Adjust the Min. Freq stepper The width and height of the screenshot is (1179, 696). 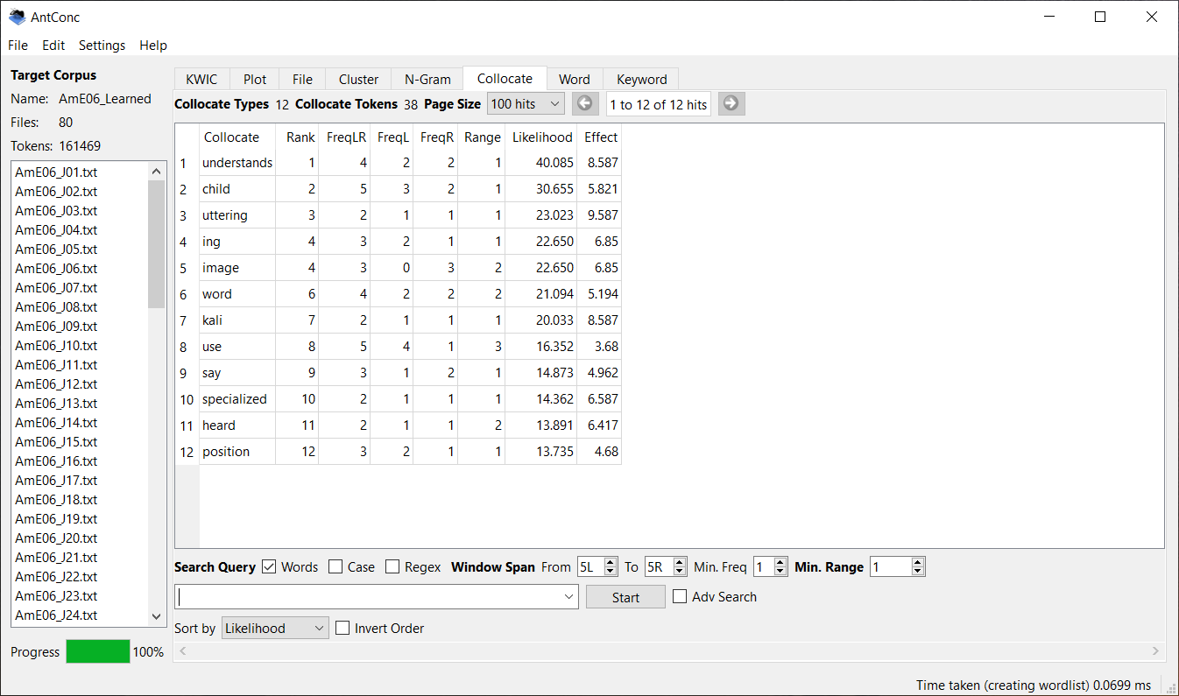click(x=771, y=567)
